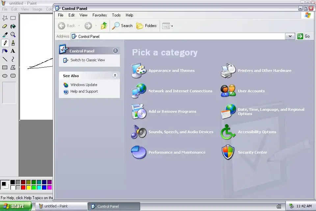Viewport: 316px width, 211px height.
Task: Open the Tools menu
Action: (x=116, y=15)
